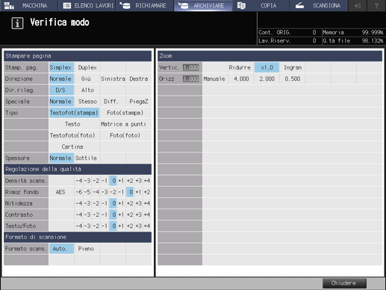Set Rimoz fondo to +2
Screen dimensions: 386x290
[x=147, y=192]
